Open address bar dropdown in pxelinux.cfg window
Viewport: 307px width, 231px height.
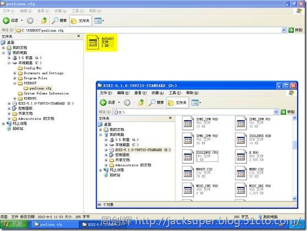pyautogui.click(x=284, y=30)
